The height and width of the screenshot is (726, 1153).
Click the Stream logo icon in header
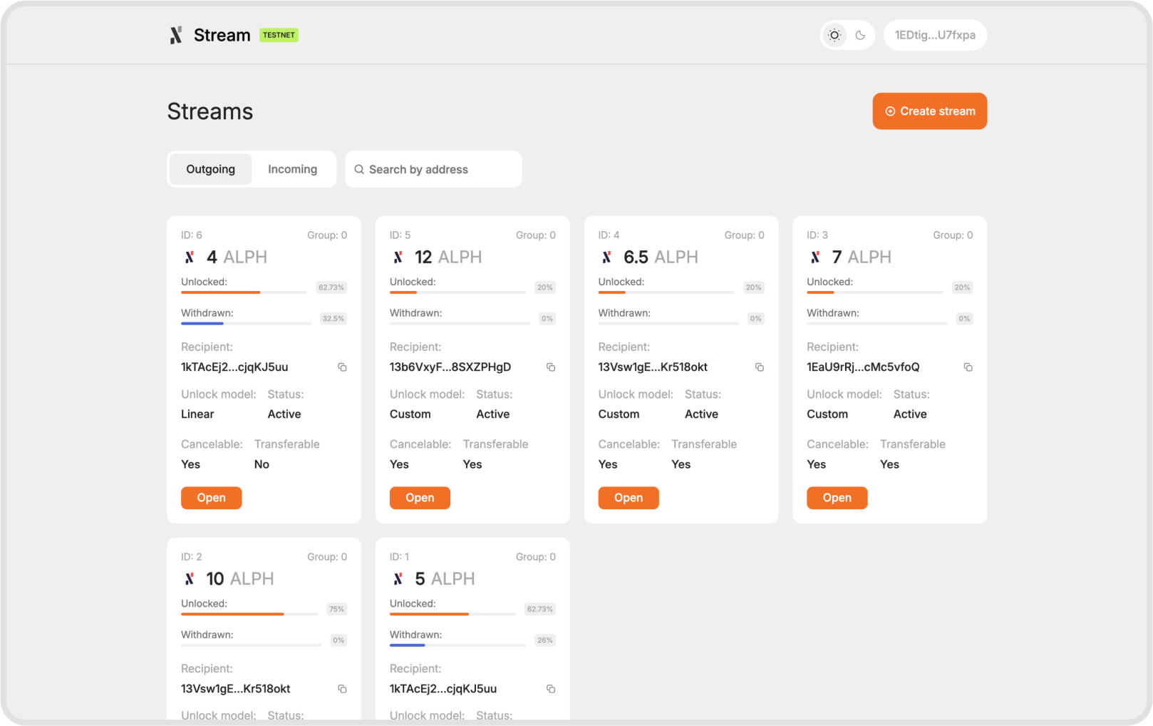(x=176, y=35)
